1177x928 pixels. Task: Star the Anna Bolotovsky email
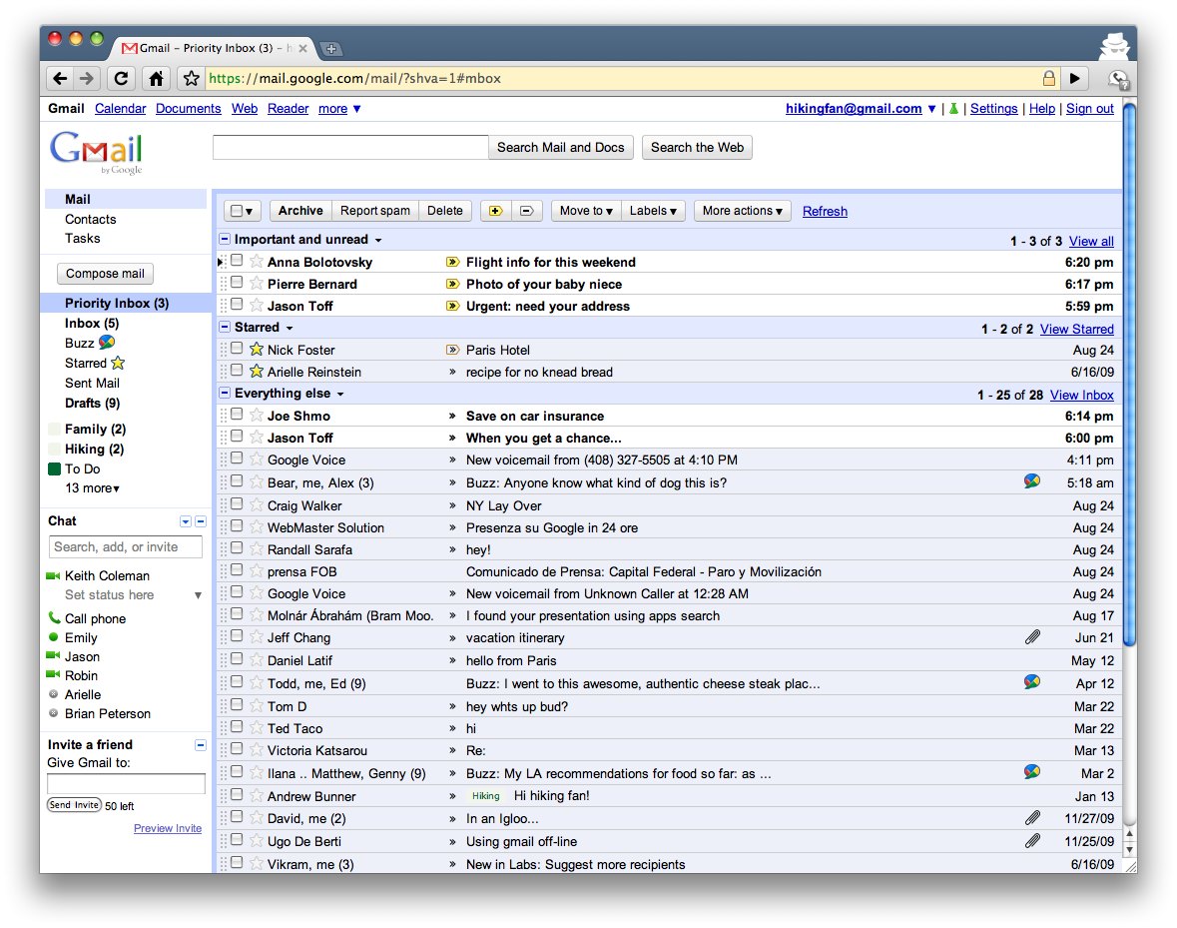pyautogui.click(x=257, y=262)
